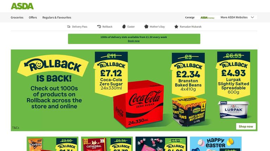Open the T&Cs link on banner
The image size is (270, 151).
[x=15, y=128]
